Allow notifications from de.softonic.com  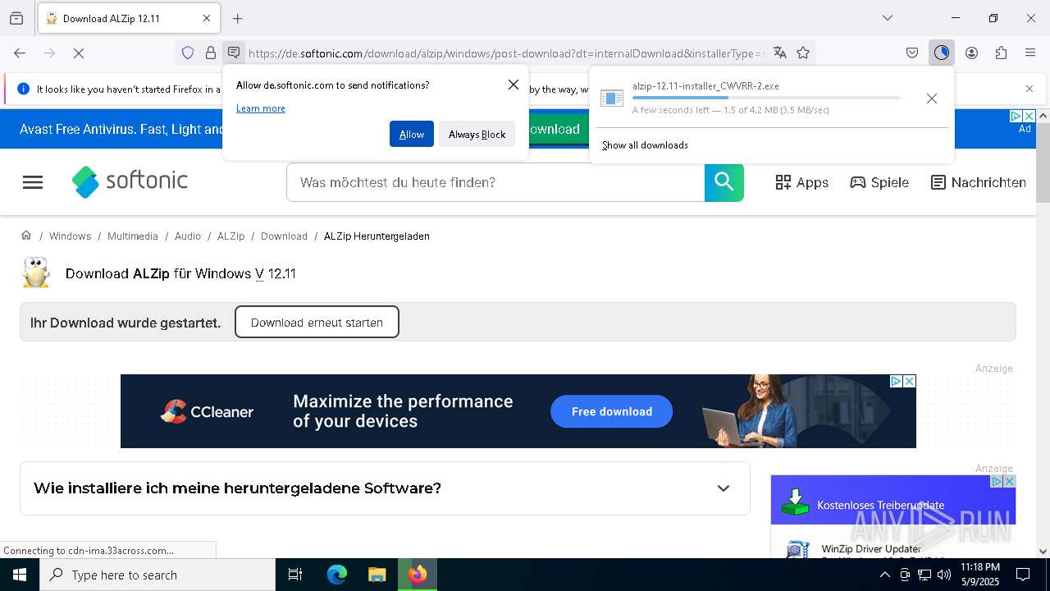pos(412,135)
